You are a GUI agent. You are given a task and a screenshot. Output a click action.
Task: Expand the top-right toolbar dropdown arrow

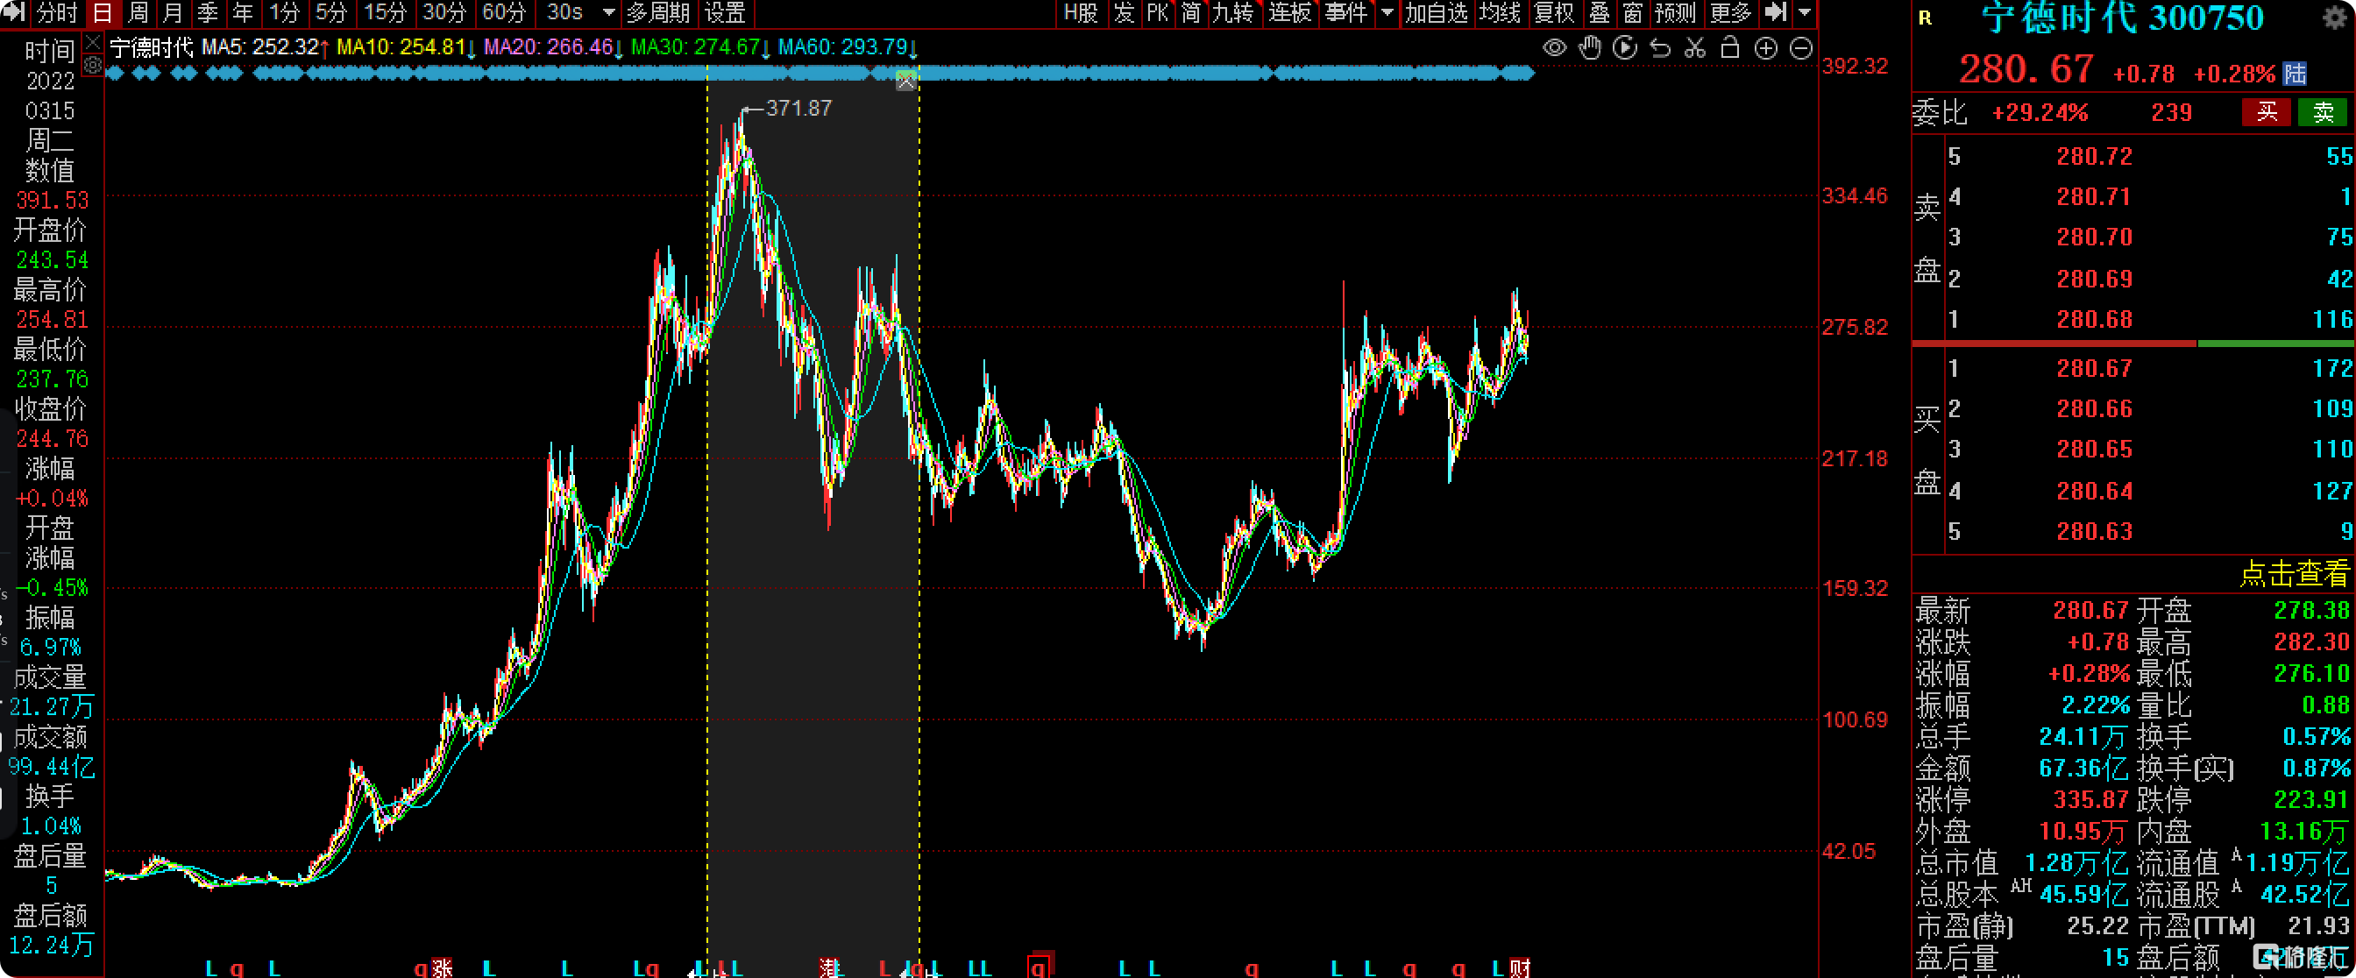click(x=1805, y=13)
